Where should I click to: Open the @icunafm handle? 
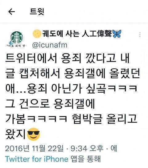[x=50, y=45]
